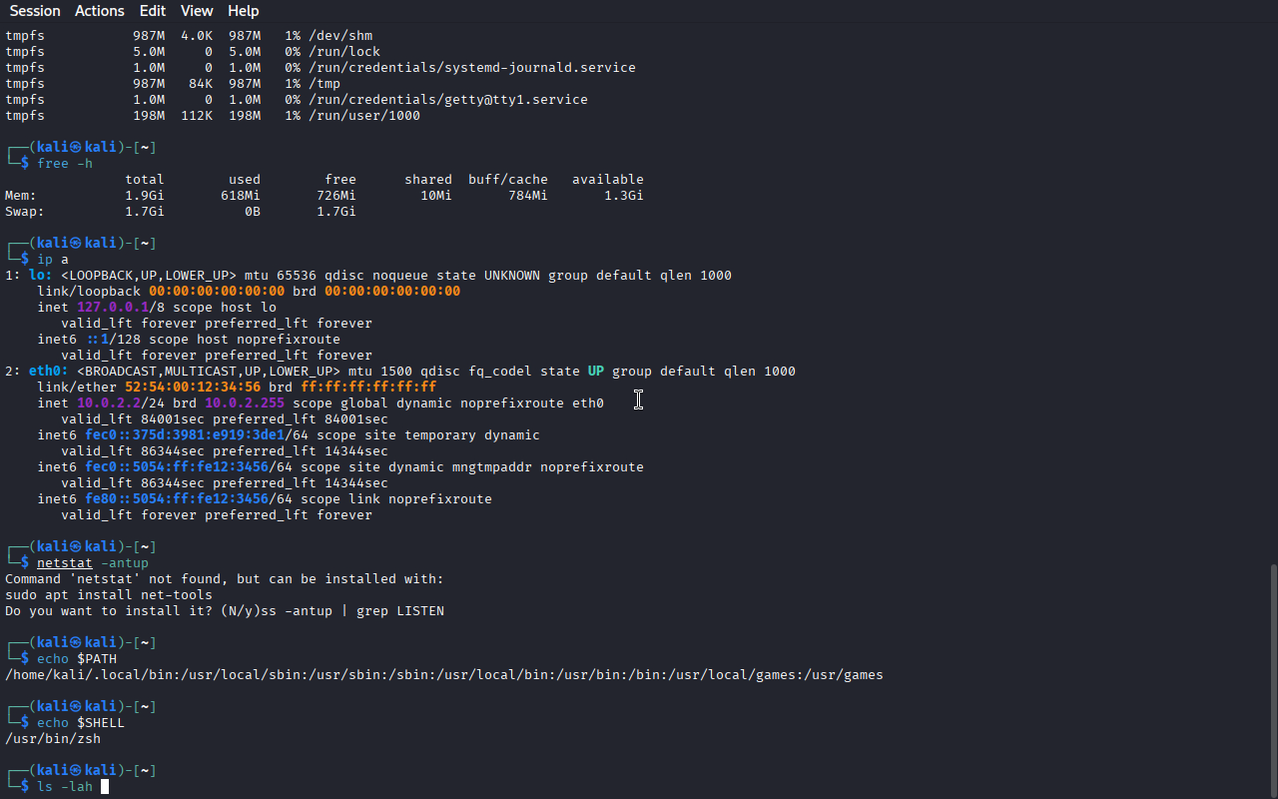Screen dimensions: 1278x799
Task: Open the Session menu
Action: pos(35,11)
